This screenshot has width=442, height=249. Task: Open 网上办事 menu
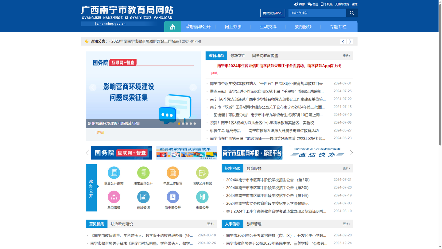pyautogui.click(x=233, y=27)
